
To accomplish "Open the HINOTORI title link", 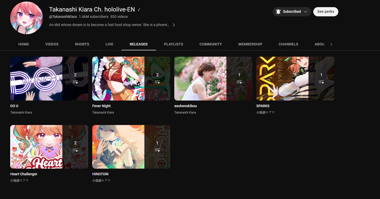I will click(x=100, y=174).
